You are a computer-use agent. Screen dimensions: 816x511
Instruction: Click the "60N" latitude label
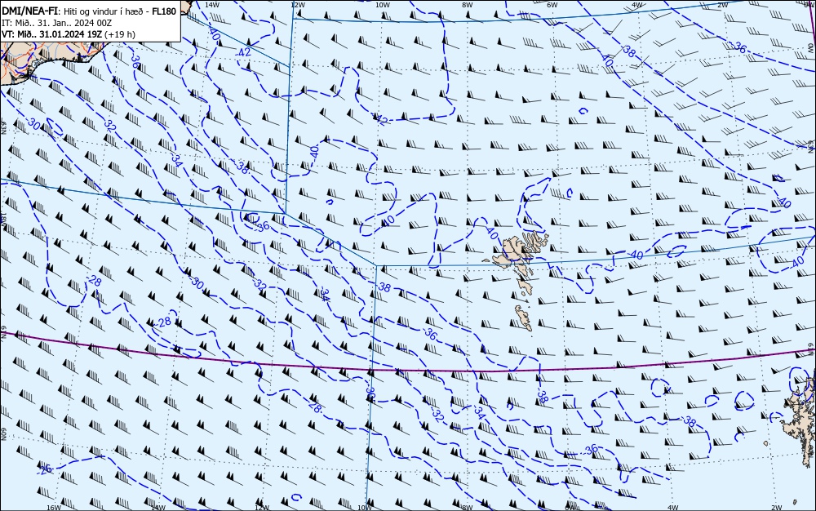[x=3, y=434]
